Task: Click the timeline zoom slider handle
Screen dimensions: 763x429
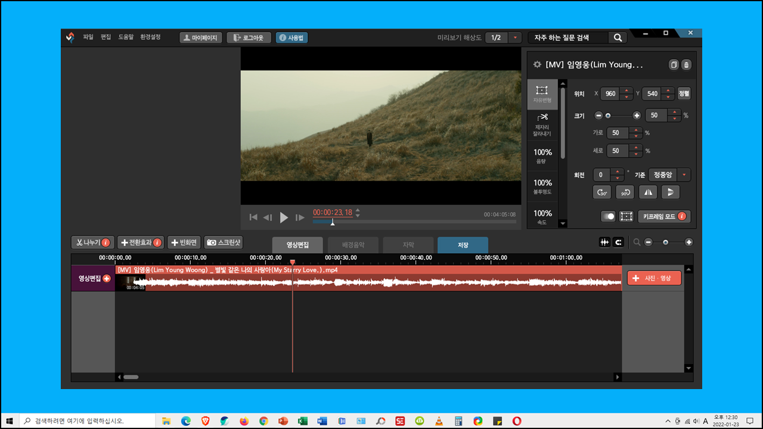Action: [x=666, y=242]
